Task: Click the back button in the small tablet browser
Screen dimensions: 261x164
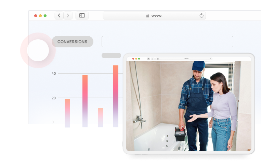Action: (x=149, y=59)
